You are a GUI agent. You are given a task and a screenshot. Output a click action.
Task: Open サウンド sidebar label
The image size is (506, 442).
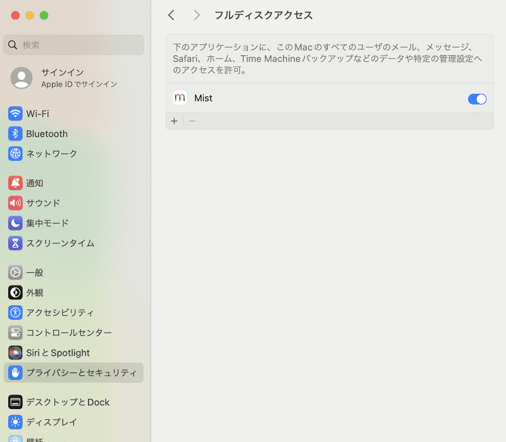(43, 203)
